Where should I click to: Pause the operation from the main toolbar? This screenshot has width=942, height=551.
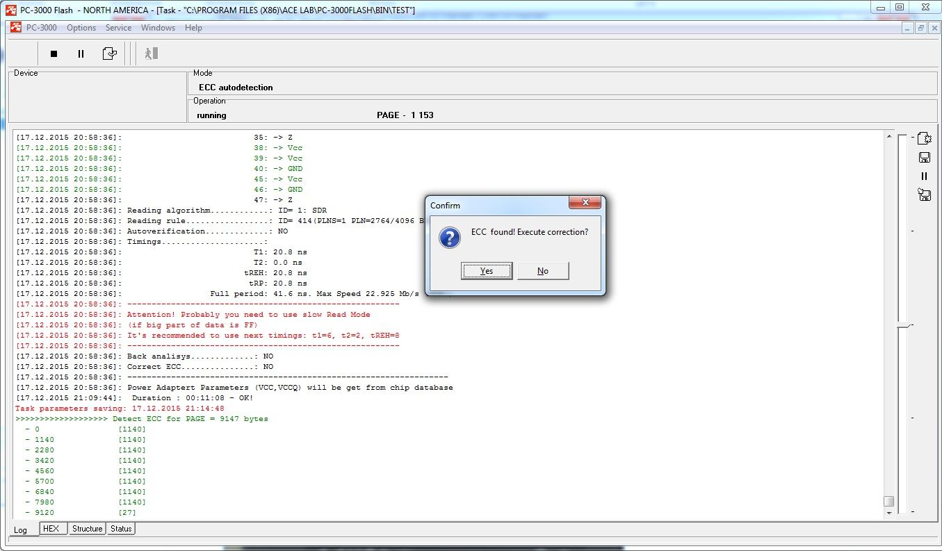tap(81, 54)
